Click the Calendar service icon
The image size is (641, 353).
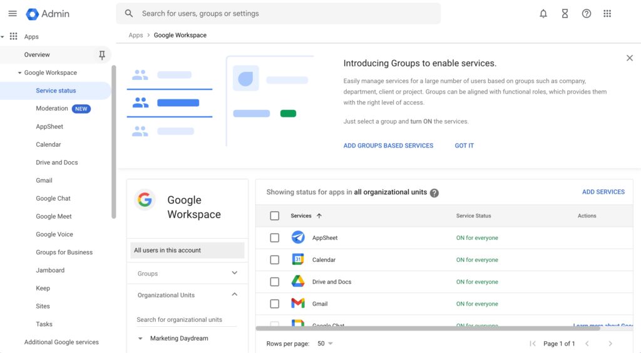point(298,259)
